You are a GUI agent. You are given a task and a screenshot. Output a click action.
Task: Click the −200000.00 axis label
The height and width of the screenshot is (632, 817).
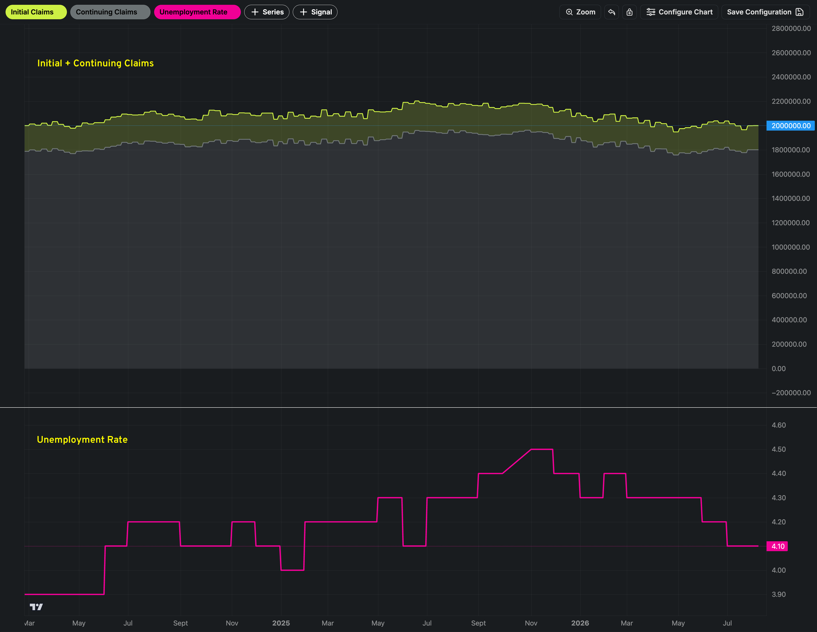click(x=791, y=393)
